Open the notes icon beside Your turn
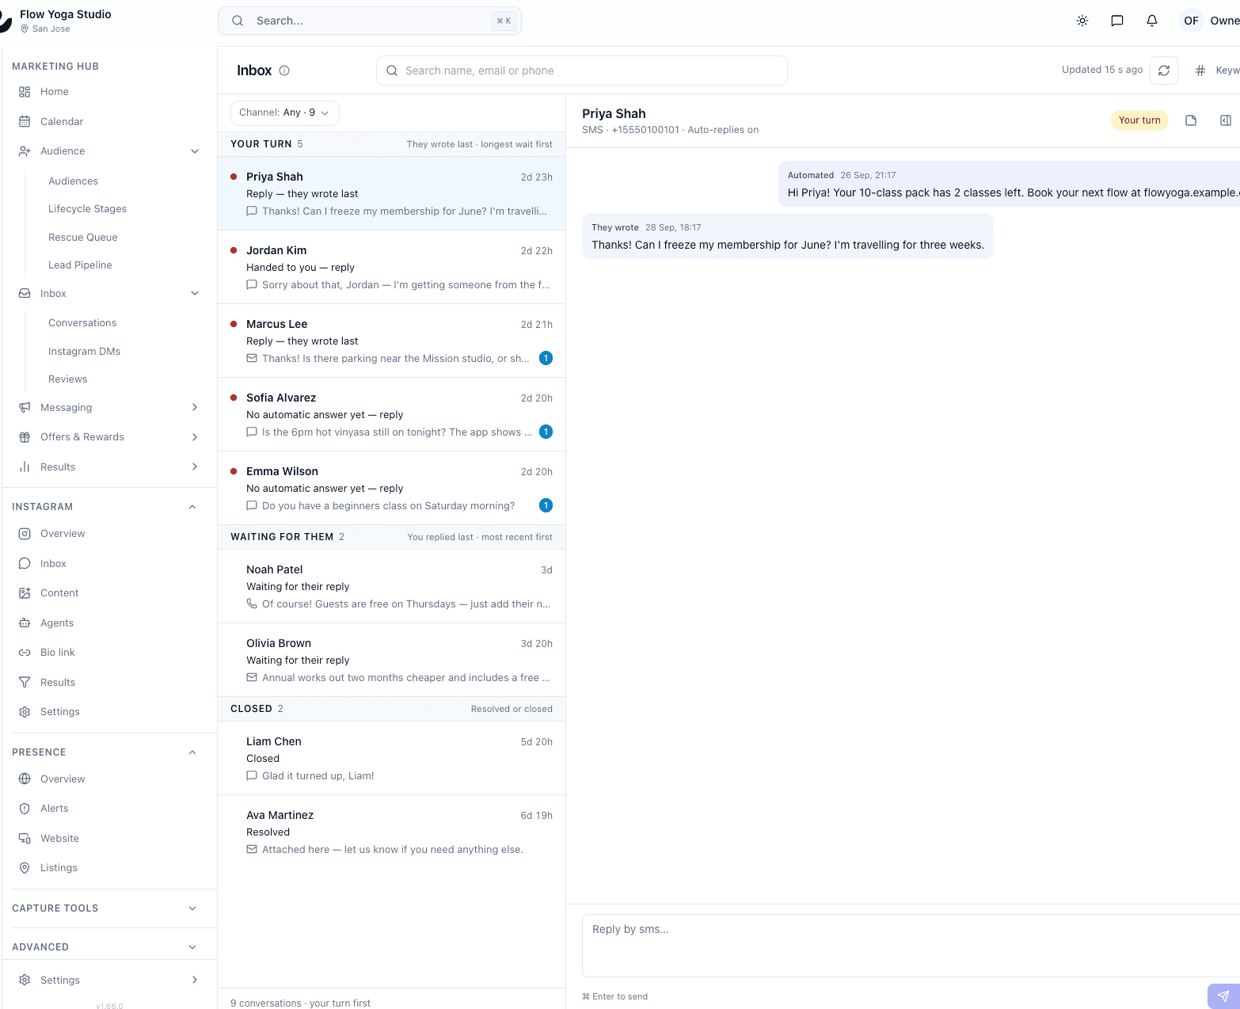Screen dimensions: 1240x1009 (1191, 120)
